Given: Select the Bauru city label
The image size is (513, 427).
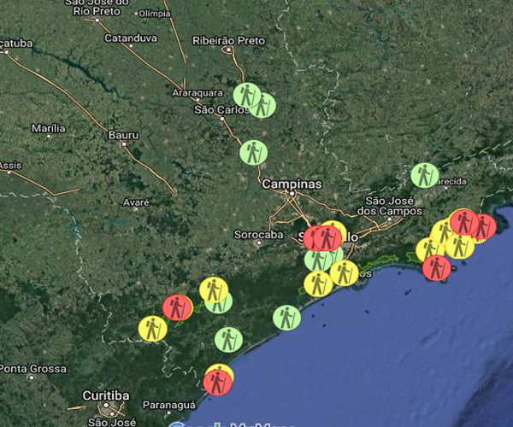Looking at the screenshot, I should click(123, 135).
